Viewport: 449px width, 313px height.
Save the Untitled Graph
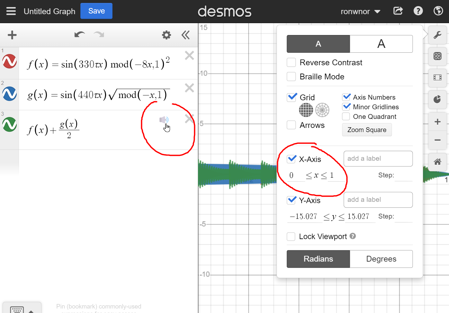pos(96,11)
